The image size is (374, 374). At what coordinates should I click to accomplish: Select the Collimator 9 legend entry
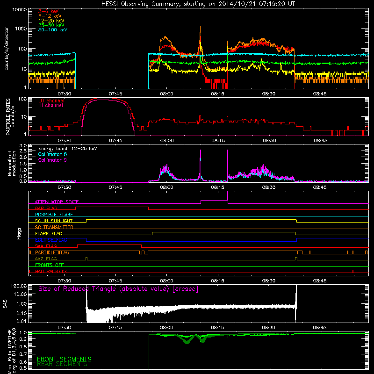52,160
